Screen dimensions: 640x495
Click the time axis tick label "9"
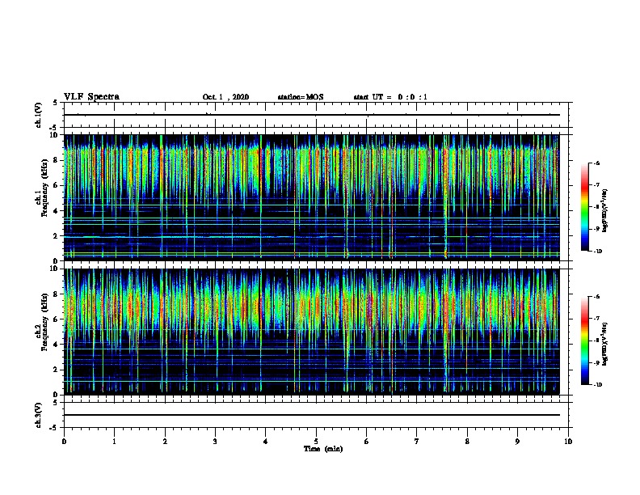pyautogui.click(x=517, y=441)
